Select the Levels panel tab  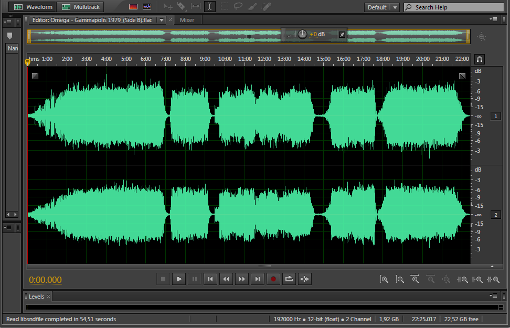36,297
